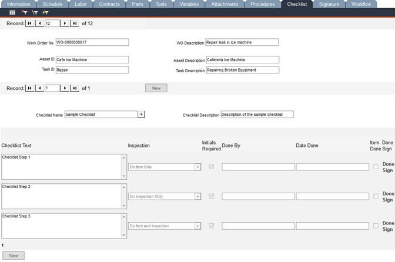This screenshot has width=395, height=262.
Task: Go to previous work order record
Action: [x=39, y=23]
